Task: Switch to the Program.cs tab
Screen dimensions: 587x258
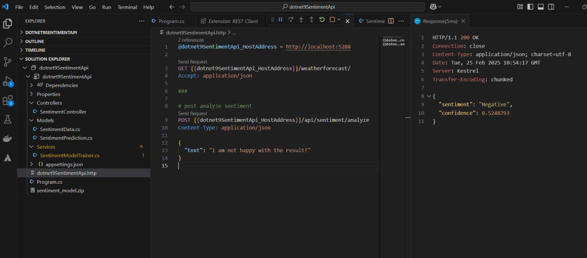Action: pyautogui.click(x=171, y=21)
